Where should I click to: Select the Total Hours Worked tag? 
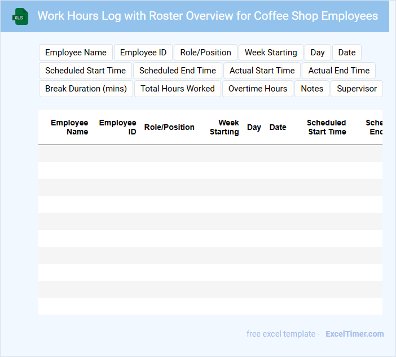[178, 89]
